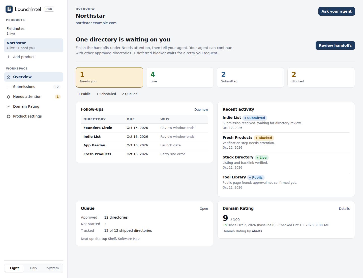Switch theme to Light
The image size is (363, 278).
pos(14,268)
